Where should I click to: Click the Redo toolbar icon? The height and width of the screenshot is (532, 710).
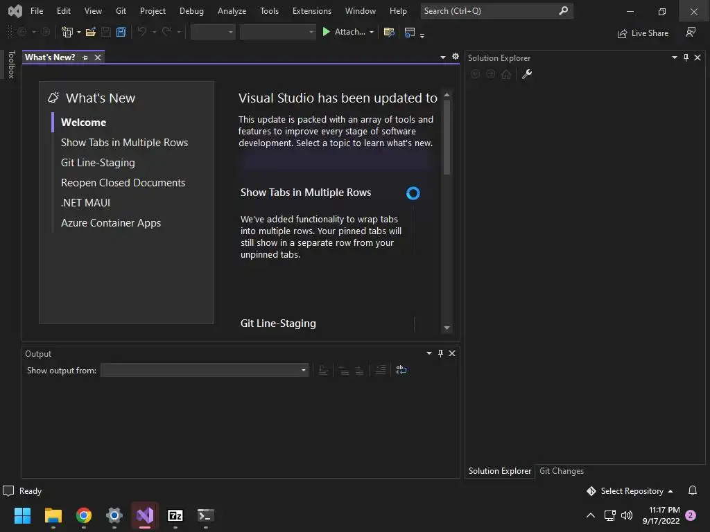tap(166, 32)
